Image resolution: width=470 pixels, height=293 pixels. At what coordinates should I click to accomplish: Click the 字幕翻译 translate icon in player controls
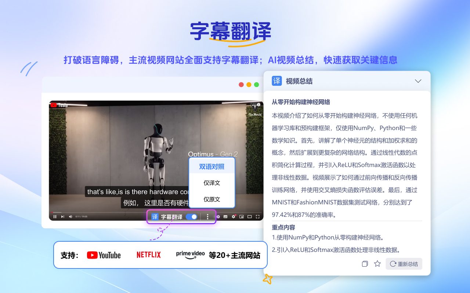point(154,216)
